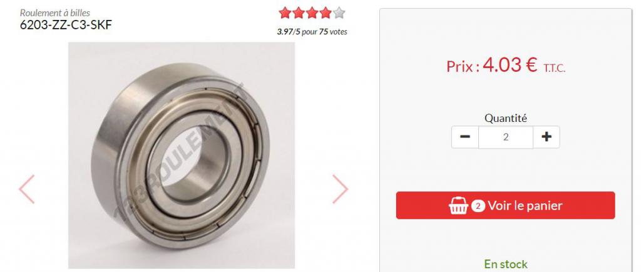
Task: Click the cart item count badge showing 2
Action: pyautogui.click(x=478, y=206)
